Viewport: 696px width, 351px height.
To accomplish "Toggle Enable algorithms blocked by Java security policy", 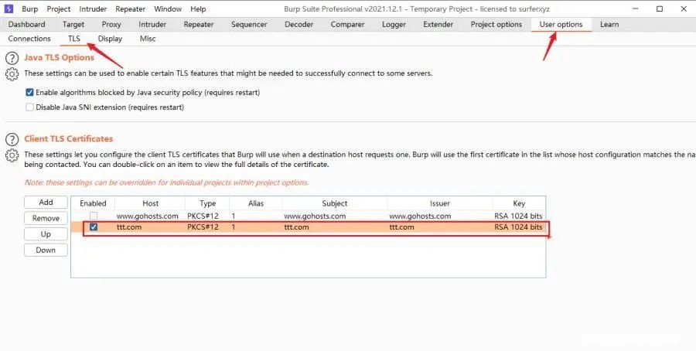I will (x=29, y=93).
